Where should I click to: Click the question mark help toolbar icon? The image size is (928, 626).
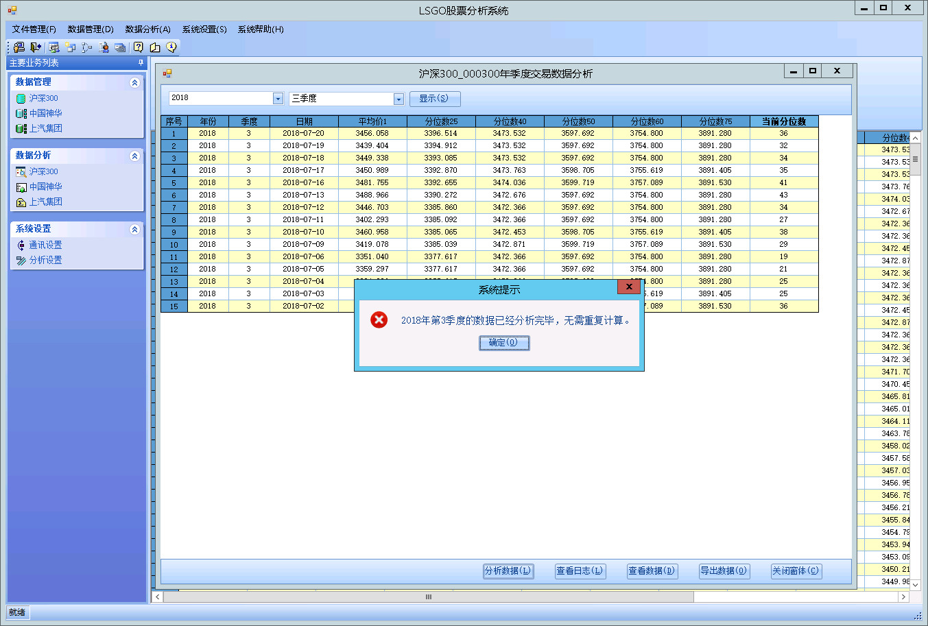(139, 47)
